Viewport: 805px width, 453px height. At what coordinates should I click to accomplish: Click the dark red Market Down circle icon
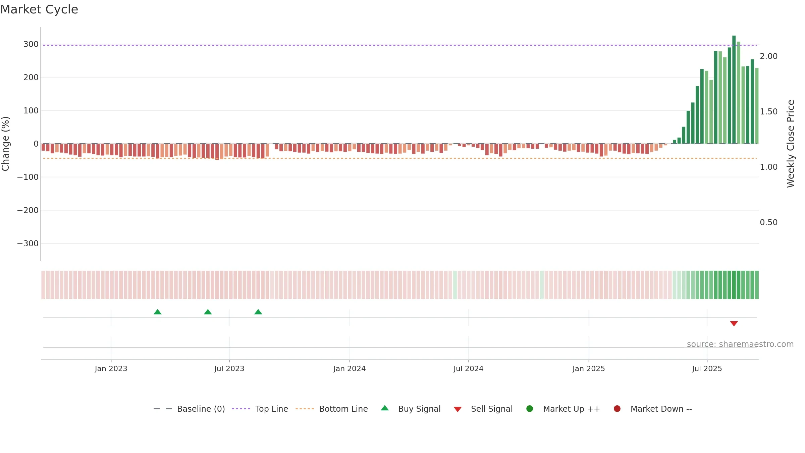pos(617,408)
